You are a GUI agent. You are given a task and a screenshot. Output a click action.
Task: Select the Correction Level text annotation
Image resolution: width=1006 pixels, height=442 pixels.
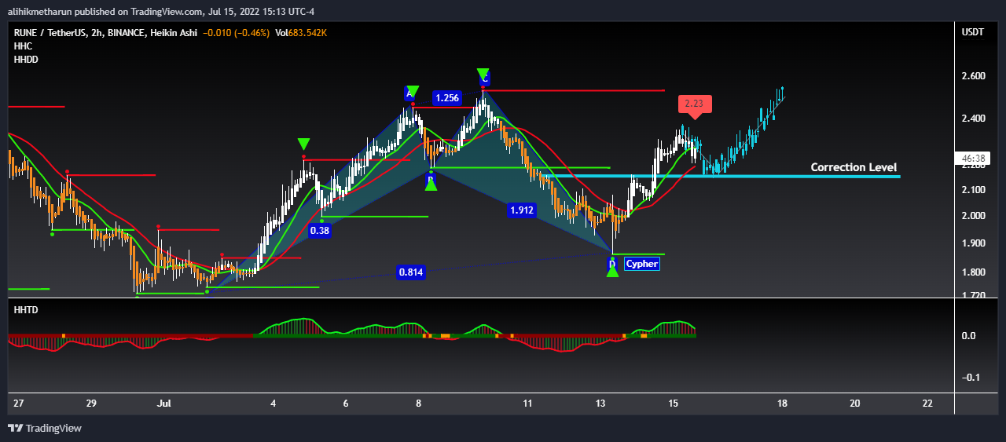854,167
